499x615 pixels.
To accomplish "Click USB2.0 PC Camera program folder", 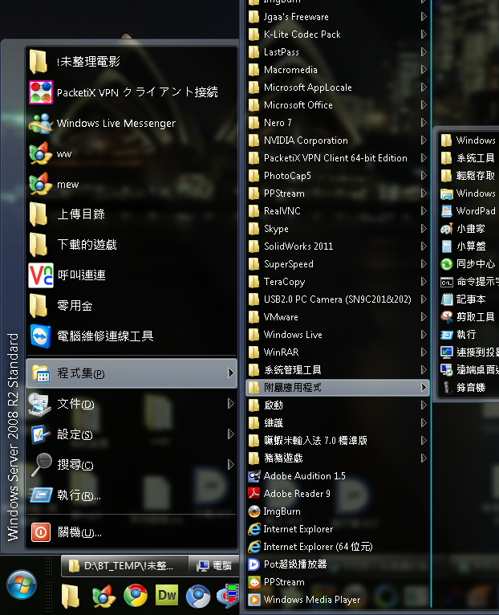I will (x=338, y=299).
